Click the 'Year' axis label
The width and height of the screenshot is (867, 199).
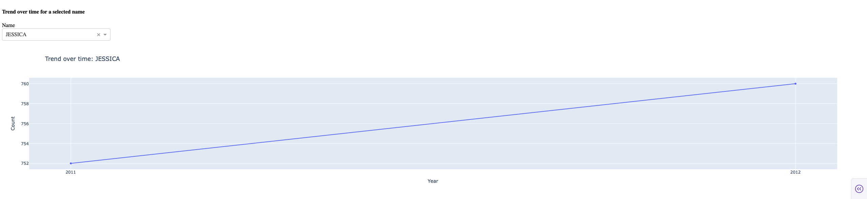tap(433, 181)
